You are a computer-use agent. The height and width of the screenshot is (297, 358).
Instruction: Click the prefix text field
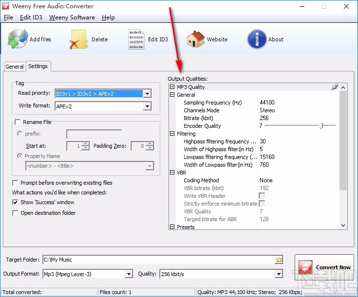[94, 134]
